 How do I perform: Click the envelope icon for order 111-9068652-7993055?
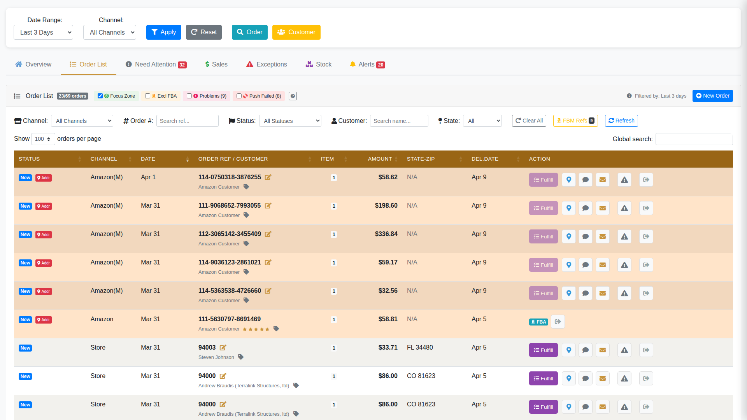point(602,208)
